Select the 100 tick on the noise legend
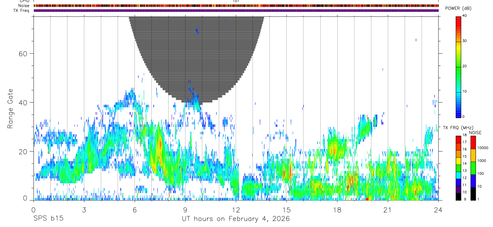 point(481,173)
